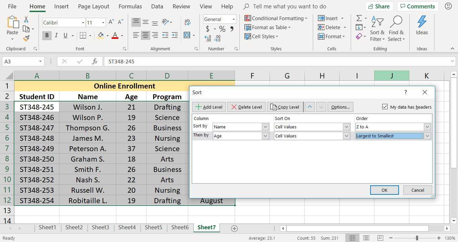The height and width of the screenshot is (242, 458).
Task: Open the Formulas ribbon tab
Action: 130,6
